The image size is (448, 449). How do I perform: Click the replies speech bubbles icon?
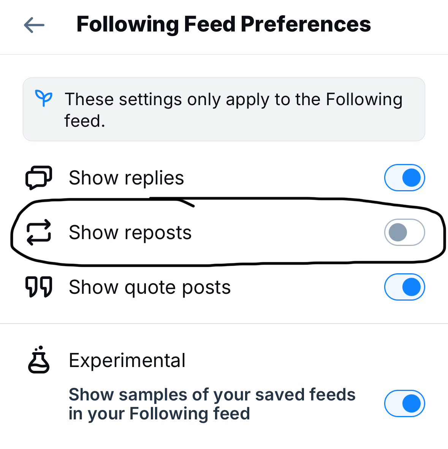(38, 178)
